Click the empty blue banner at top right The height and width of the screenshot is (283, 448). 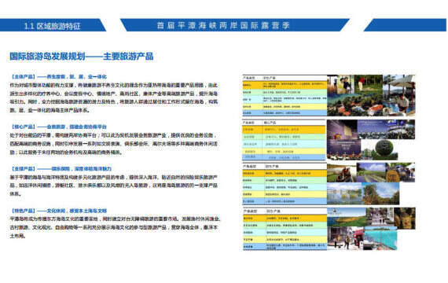[405, 25]
